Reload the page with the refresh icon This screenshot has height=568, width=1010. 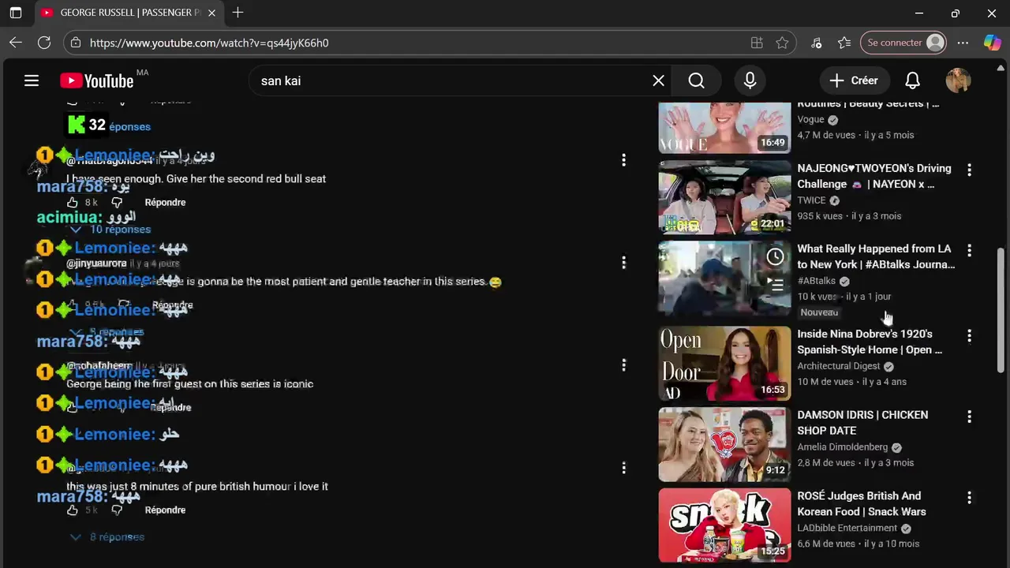(44, 43)
